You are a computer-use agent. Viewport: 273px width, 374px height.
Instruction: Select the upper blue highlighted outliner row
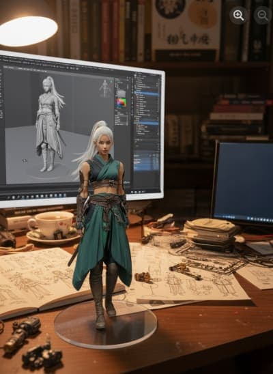pyautogui.click(x=147, y=93)
